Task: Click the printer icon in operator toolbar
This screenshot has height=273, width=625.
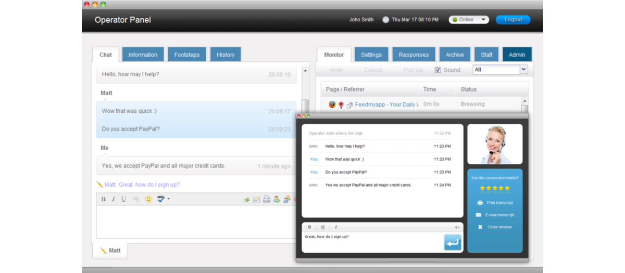Action: point(267,199)
